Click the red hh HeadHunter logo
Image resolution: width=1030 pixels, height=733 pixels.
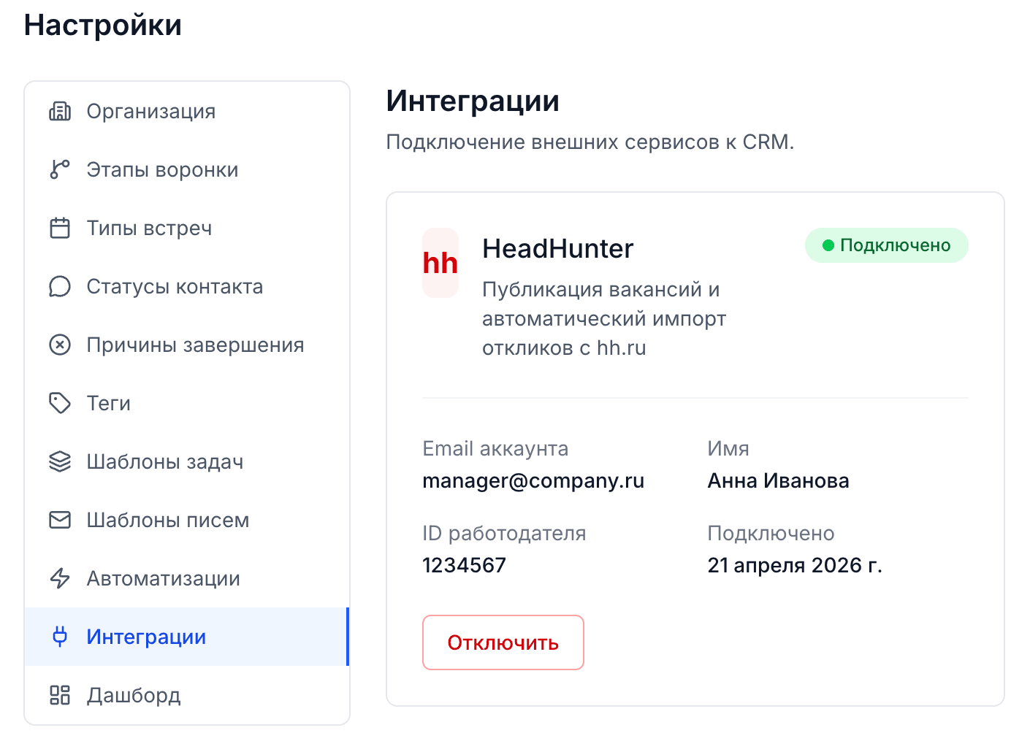tap(440, 263)
